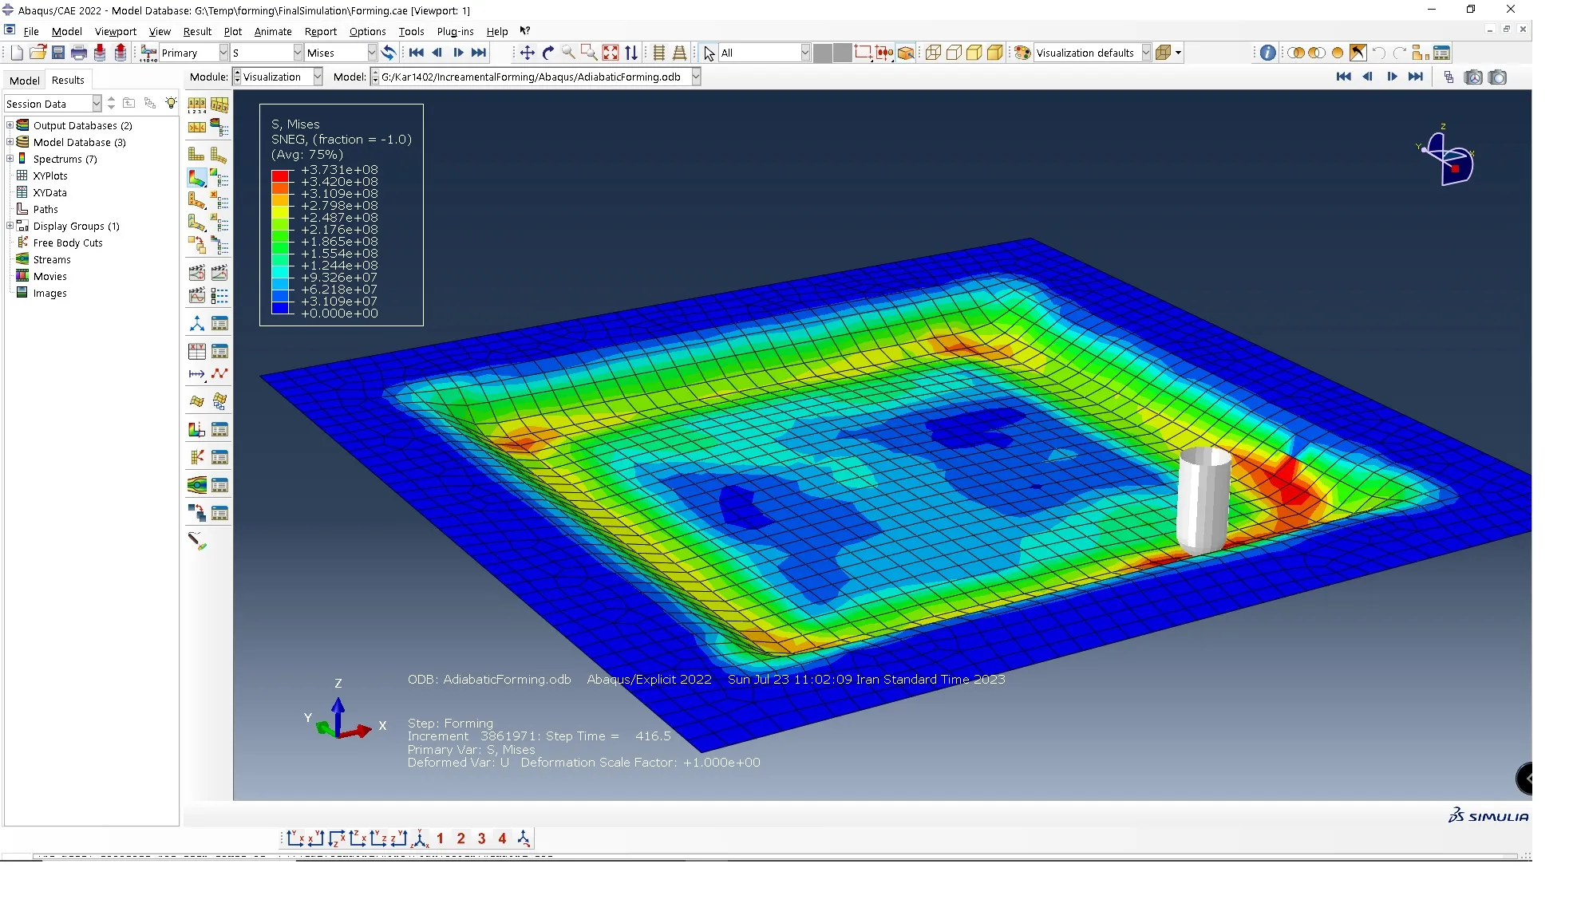Open the Module dropdown showing Visualization
This screenshot has width=1577, height=919.
pyautogui.click(x=317, y=77)
